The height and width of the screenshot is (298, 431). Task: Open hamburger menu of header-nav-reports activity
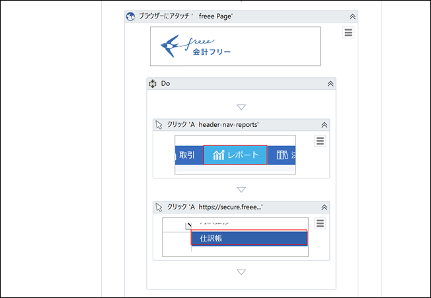click(x=320, y=141)
